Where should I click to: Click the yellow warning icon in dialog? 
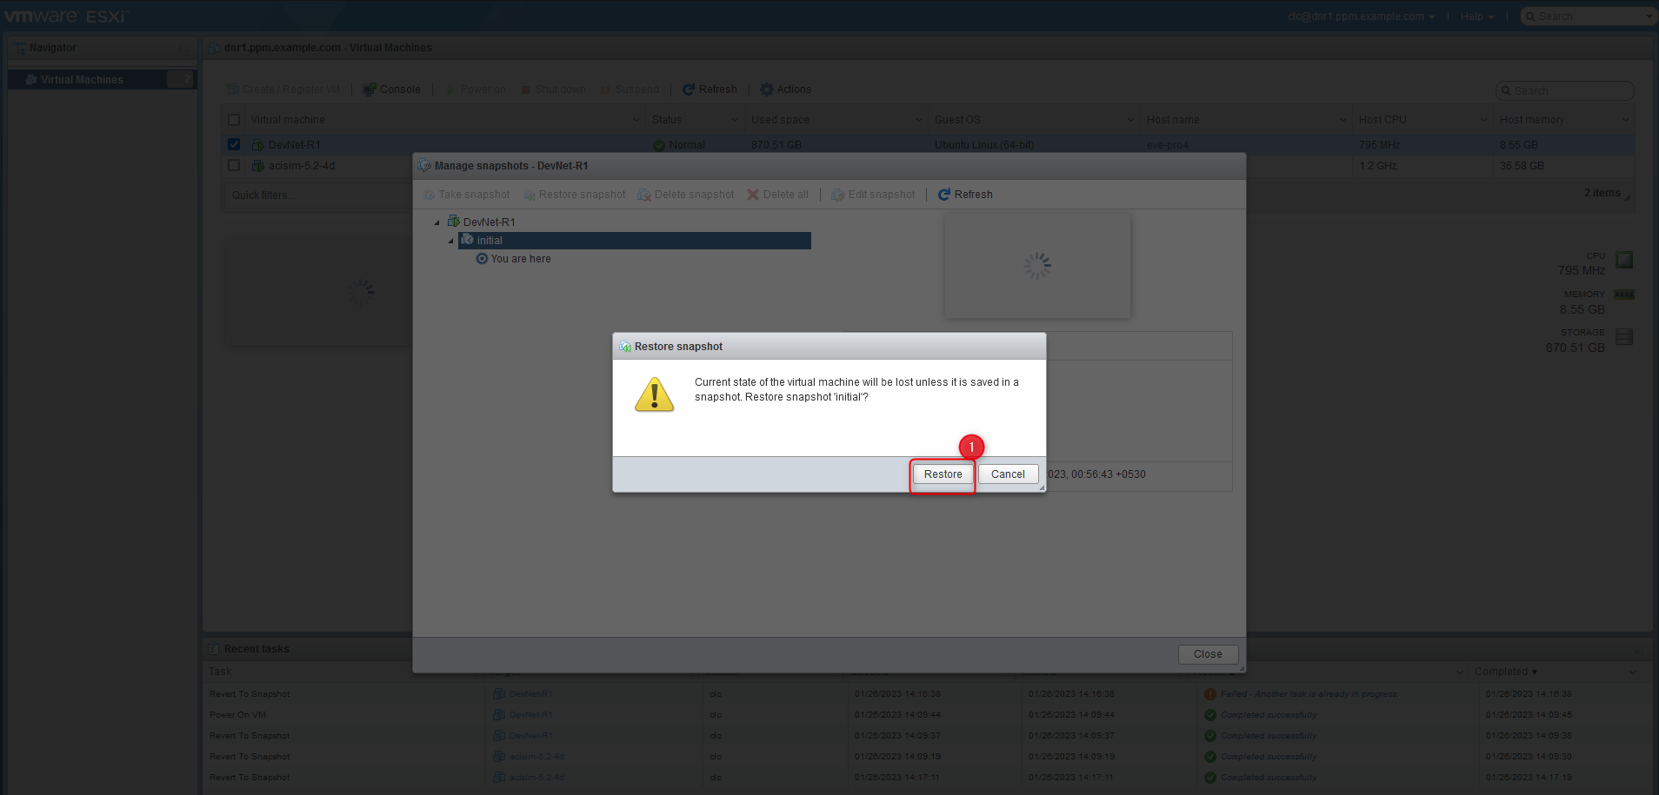point(655,394)
